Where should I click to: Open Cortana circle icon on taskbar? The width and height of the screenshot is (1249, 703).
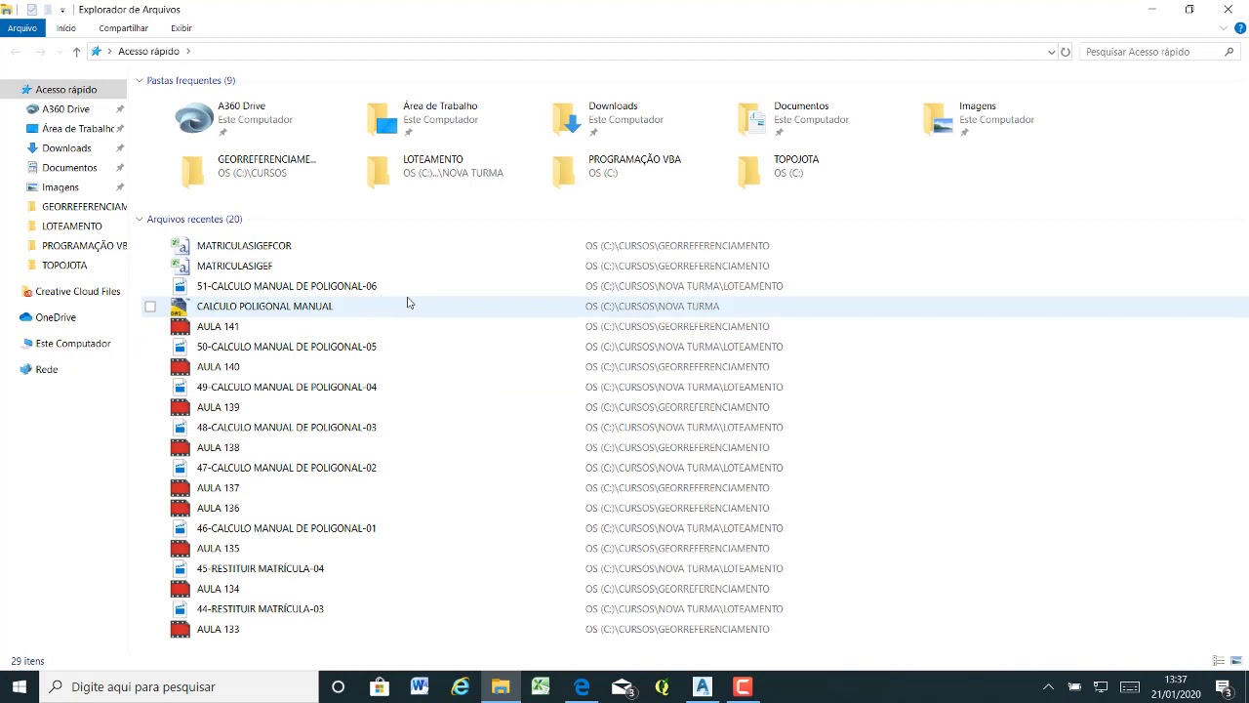tap(338, 686)
